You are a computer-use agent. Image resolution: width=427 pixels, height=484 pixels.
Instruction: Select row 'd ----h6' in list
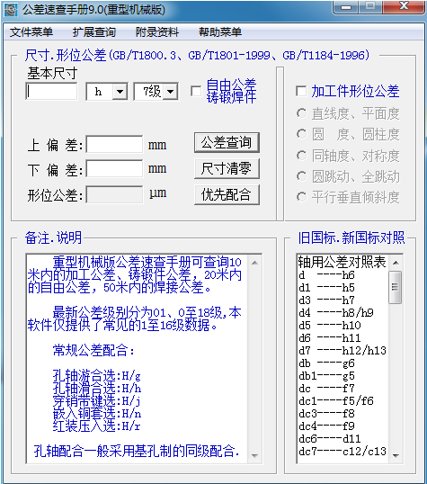click(x=326, y=274)
